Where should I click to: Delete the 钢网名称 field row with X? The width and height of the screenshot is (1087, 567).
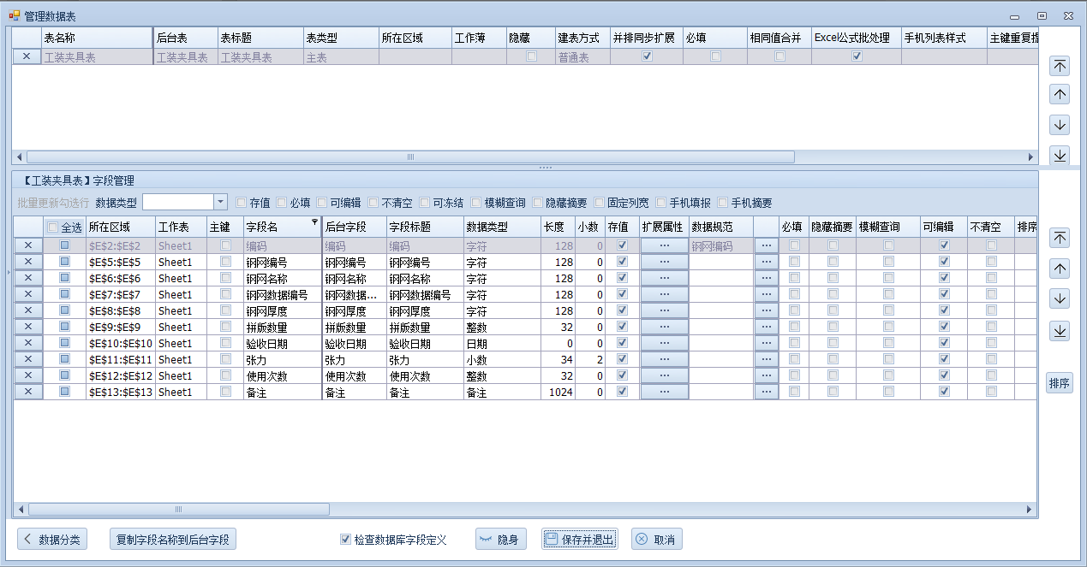click(x=27, y=278)
